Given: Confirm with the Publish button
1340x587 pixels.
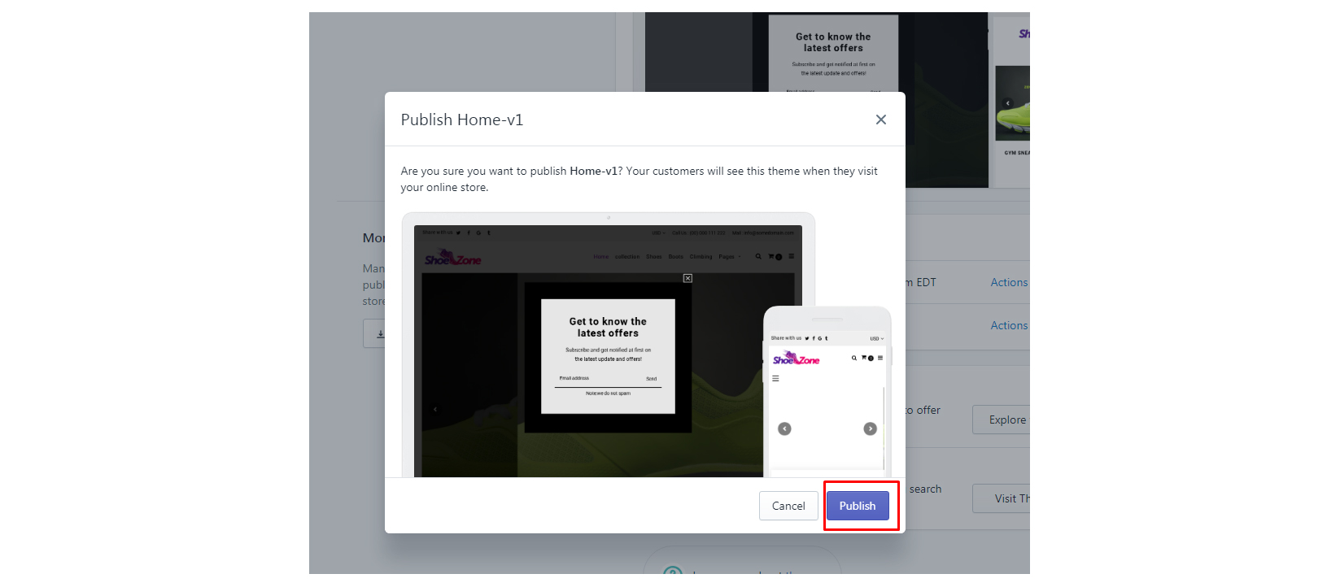Looking at the screenshot, I should pos(858,506).
